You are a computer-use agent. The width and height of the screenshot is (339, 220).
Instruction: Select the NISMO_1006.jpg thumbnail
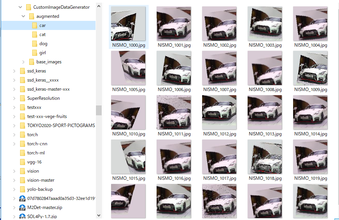[174, 68]
